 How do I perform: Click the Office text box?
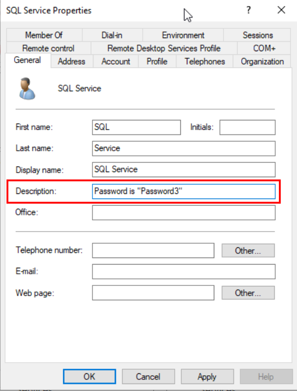[x=184, y=212]
